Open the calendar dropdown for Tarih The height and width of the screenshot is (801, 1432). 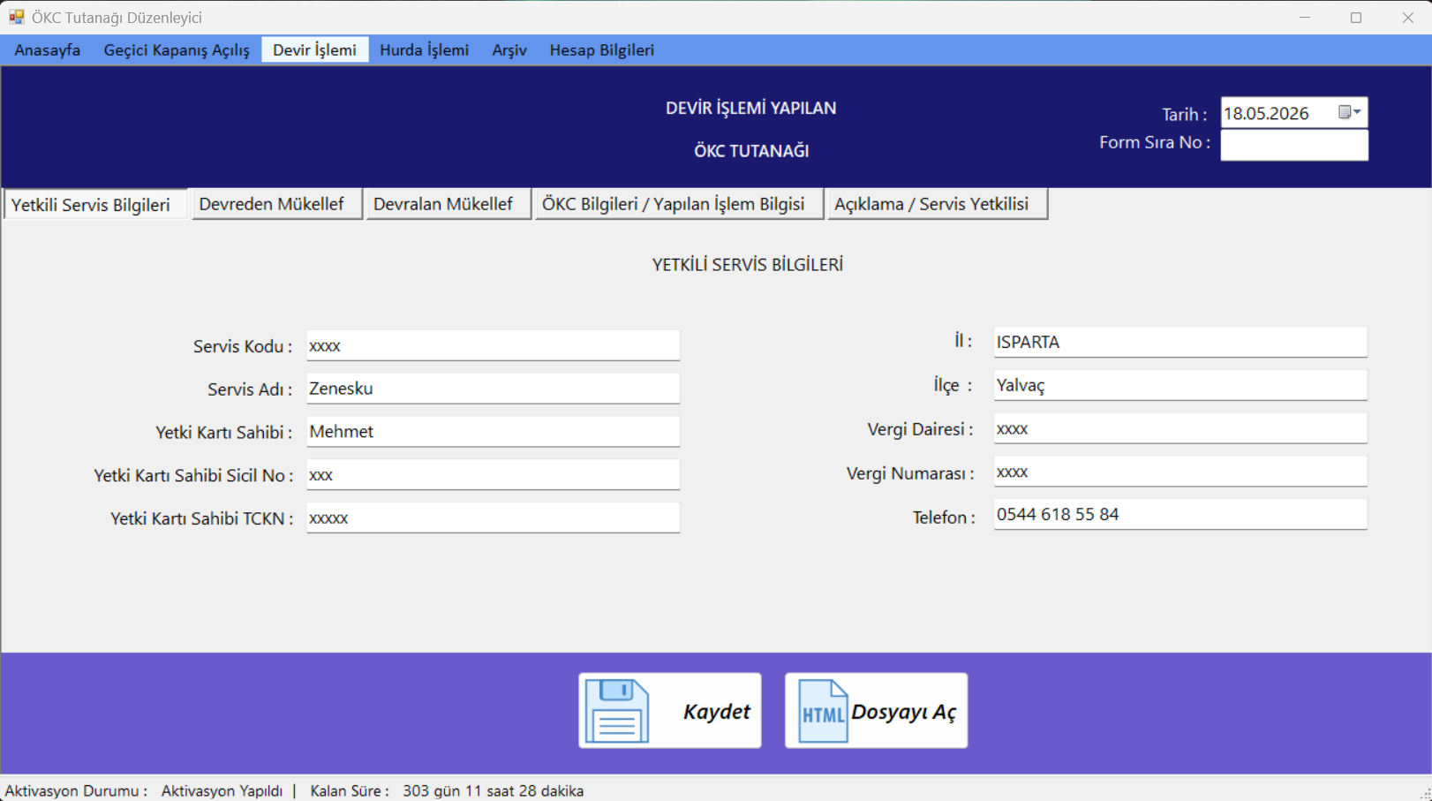pyautogui.click(x=1350, y=112)
